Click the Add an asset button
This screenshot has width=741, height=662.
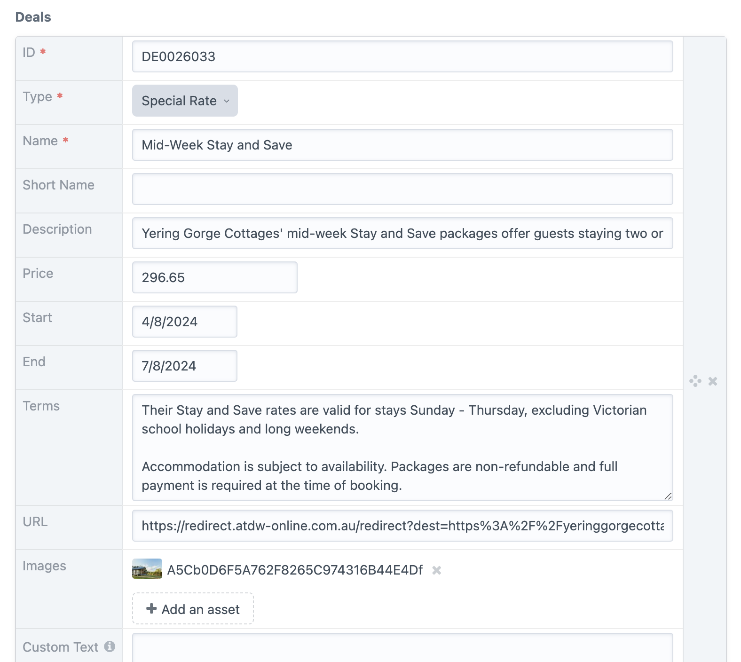pos(193,609)
